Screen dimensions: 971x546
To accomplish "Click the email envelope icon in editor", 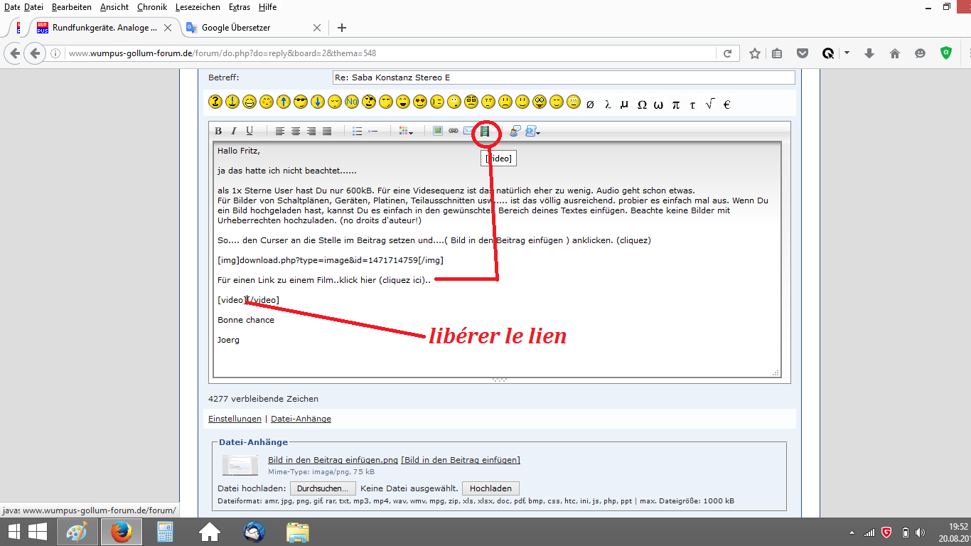I will click(x=468, y=131).
